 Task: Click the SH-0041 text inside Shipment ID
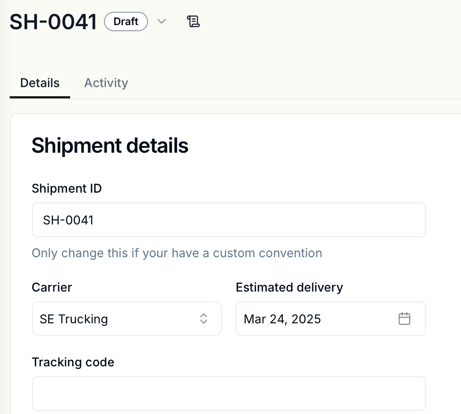coord(68,220)
